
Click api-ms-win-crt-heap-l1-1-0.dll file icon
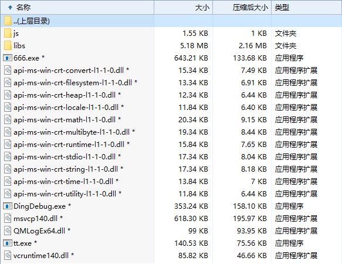point(8,95)
